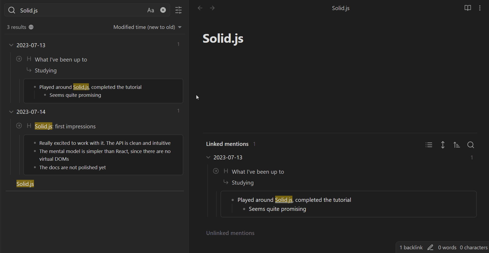Image resolution: width=489 pixels, height=253 pixels.
Task: Show the backlinks search filter
Action: tap(471, 145)
